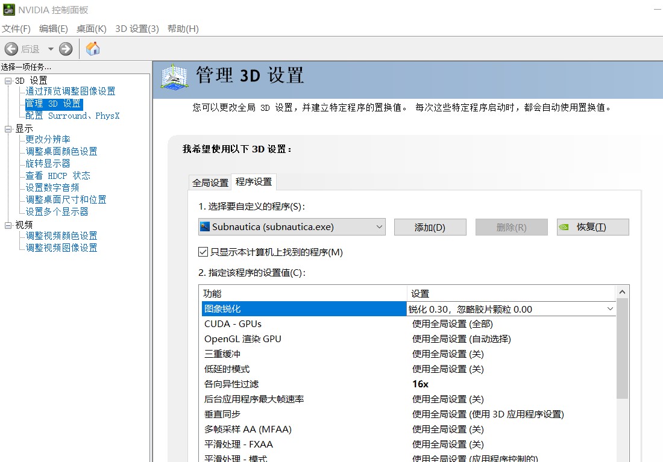The image size is (663, 462).
Task: Collapse the 3D 设置 tree node
Action: (8, 81)
